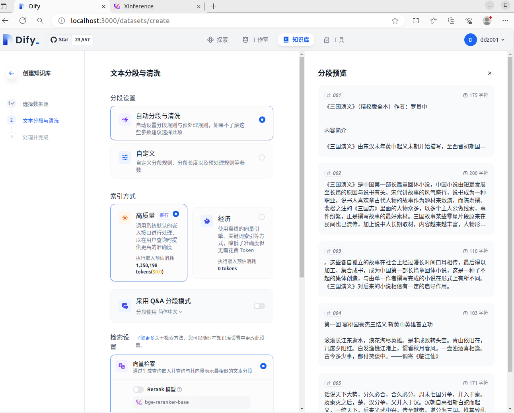The width and height of the screenshot is (514, 413).
Task: Select 经济 index mode radio
Action: pos(262,217)
